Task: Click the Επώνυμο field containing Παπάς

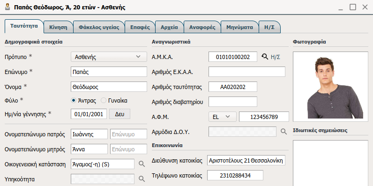Action: point(109,72)
